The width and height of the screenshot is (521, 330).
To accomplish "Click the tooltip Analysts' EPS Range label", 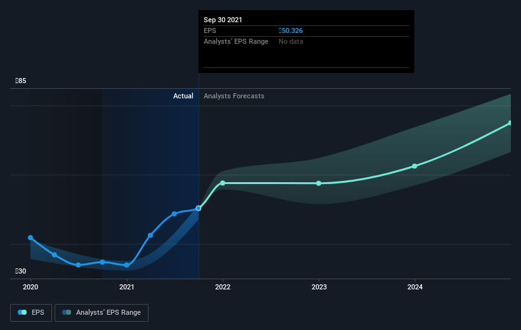I will point(236,41).
